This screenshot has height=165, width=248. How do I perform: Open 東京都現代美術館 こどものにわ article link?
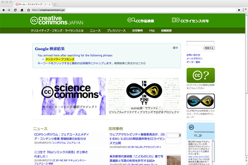point(136,158)
